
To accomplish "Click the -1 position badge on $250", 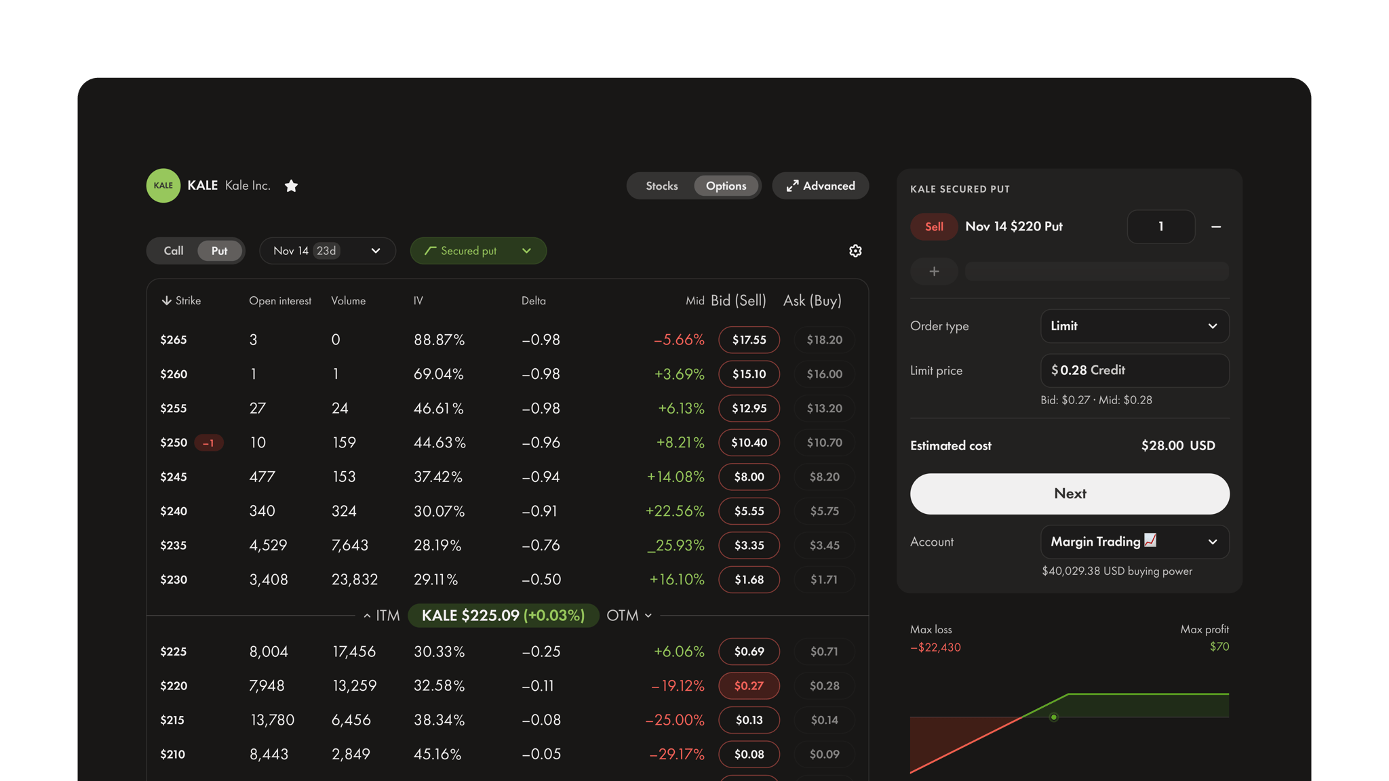I will pos(209,443).
